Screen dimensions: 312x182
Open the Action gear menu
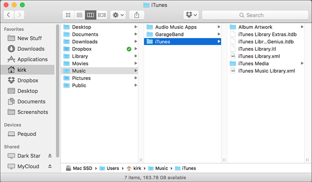[x=118, y=15]
